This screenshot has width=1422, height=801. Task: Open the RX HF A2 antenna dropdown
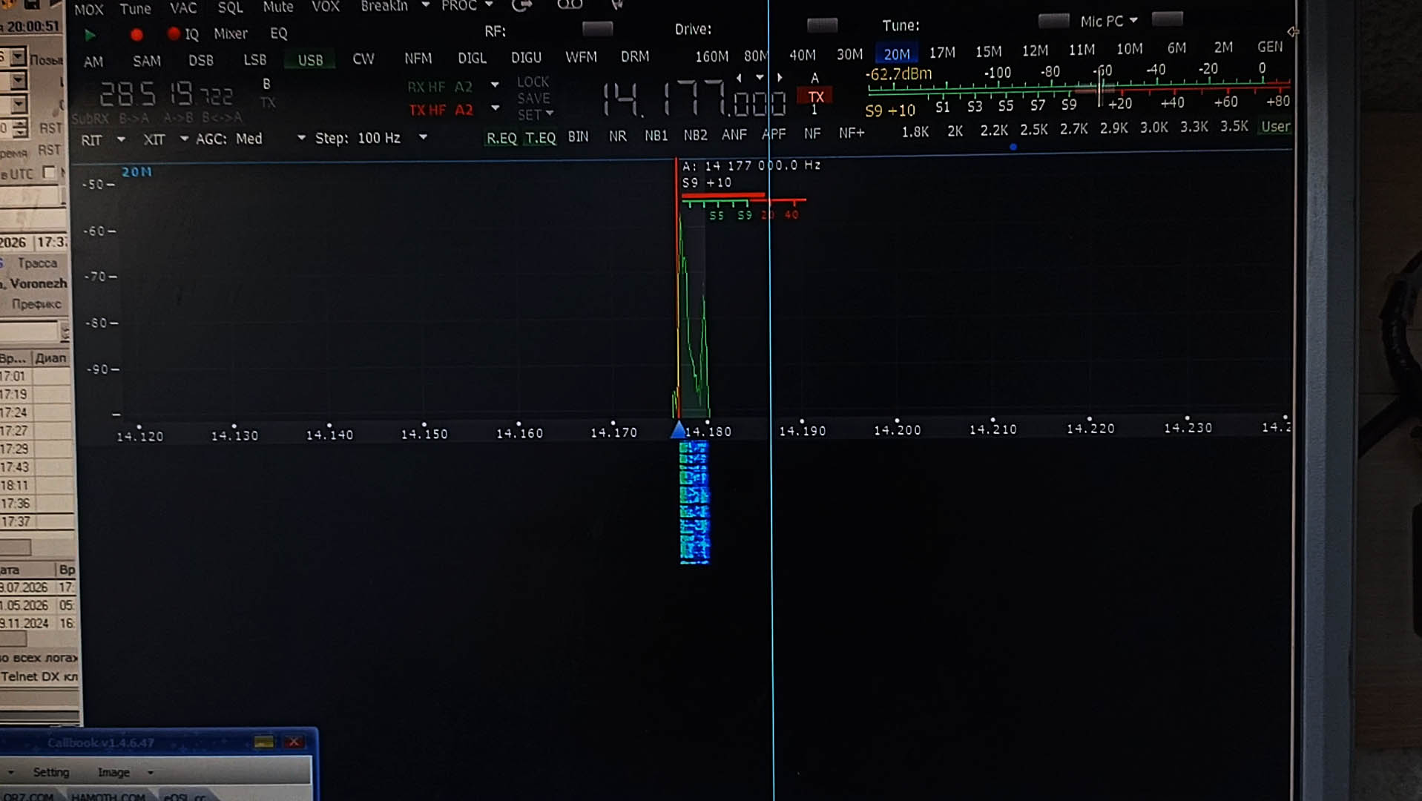tap(495, 85)
